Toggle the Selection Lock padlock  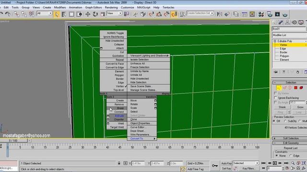click(119, 163)
